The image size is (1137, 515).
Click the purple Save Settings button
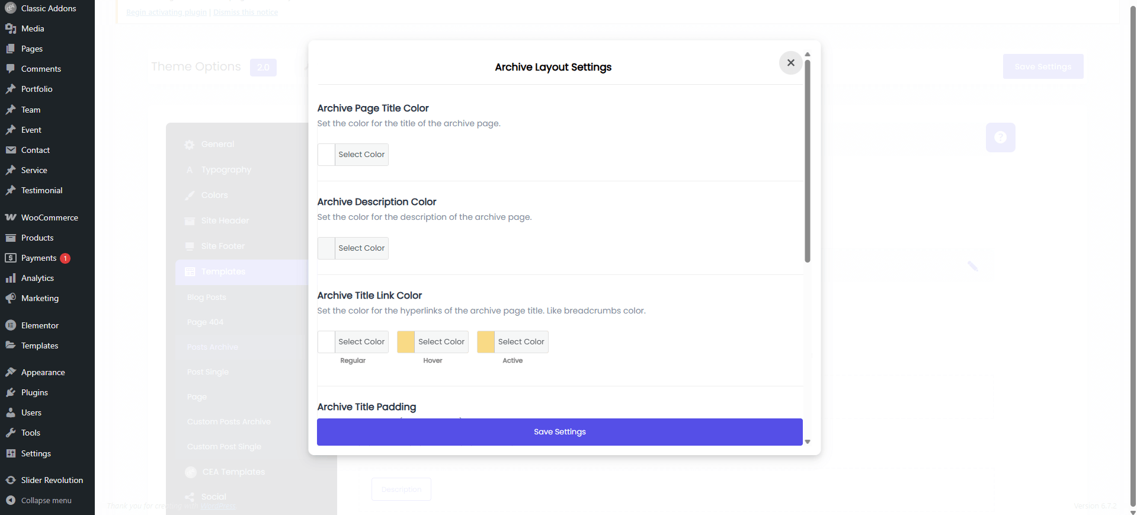[559, 432]
